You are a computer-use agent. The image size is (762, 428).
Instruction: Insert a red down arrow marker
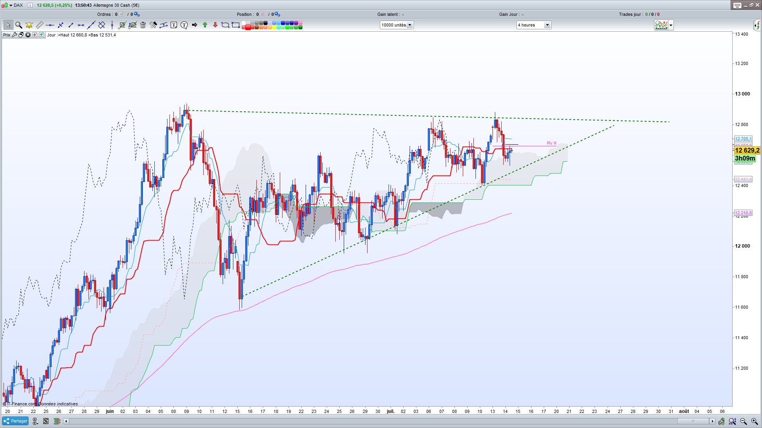pos(215,25)
